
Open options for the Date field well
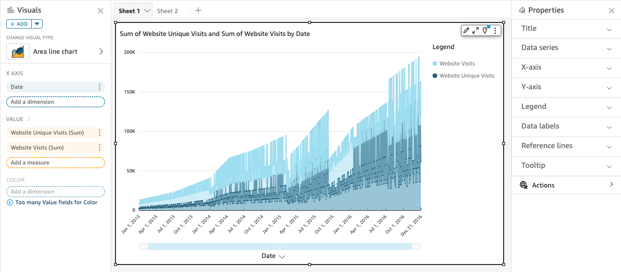pyautogui.click(x=99, y=87)
